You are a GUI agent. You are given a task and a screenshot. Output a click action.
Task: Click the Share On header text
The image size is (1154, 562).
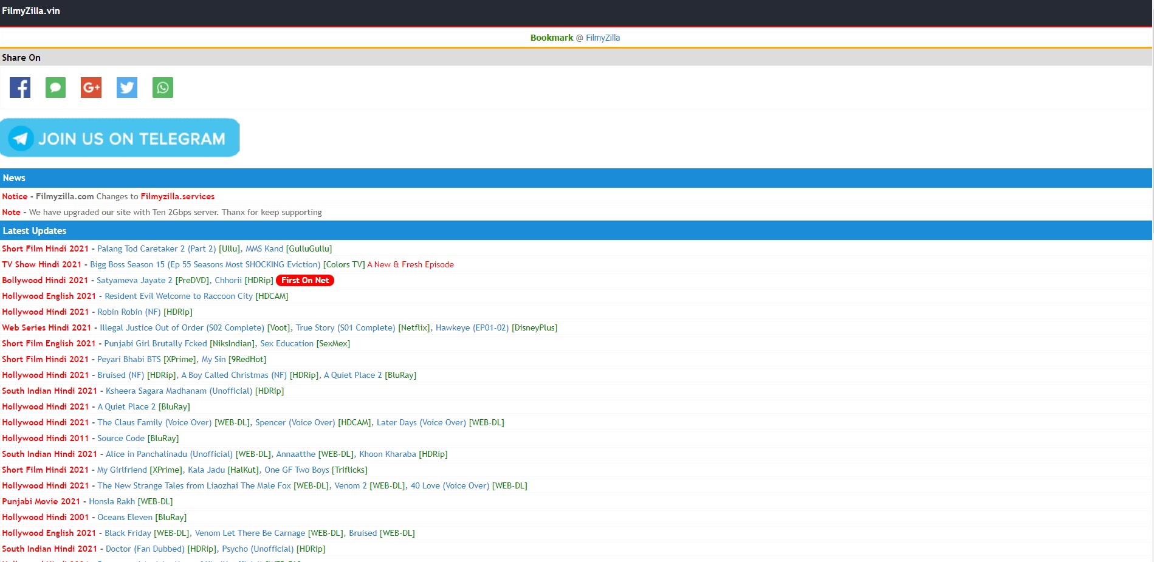pos(21,58)
